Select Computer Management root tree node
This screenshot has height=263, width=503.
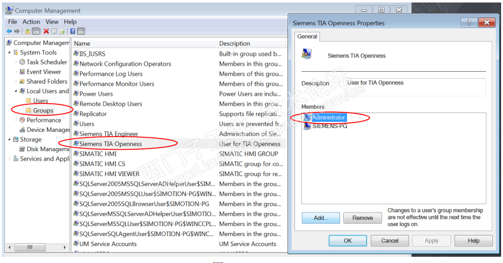[x=38, y=43]
